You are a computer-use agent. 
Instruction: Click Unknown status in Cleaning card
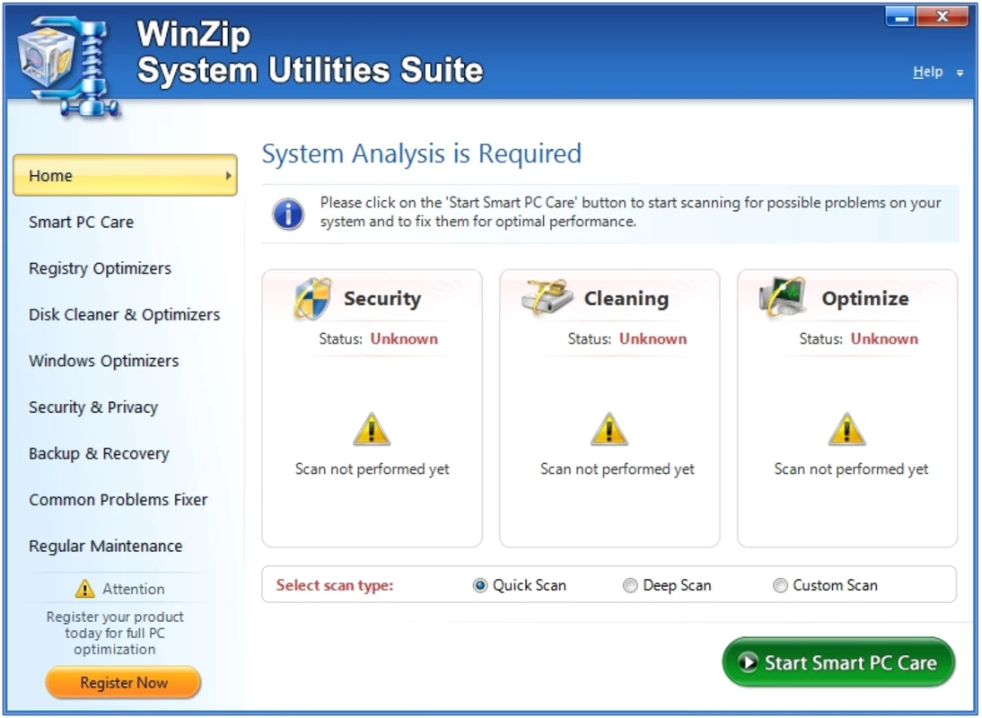pos(653,338)
